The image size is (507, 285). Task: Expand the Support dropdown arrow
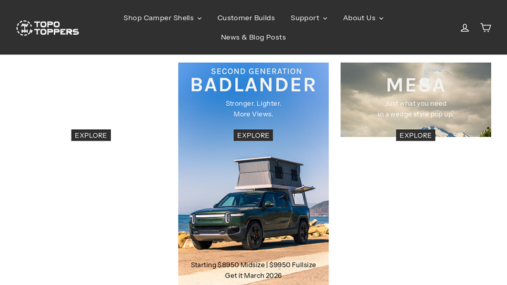click(x=325, y=18)
